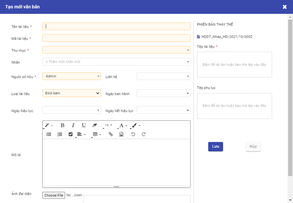The height and width of the screenshot is (203, 293).
Task: Open font size 13 menu
Action: click(108, 125)
